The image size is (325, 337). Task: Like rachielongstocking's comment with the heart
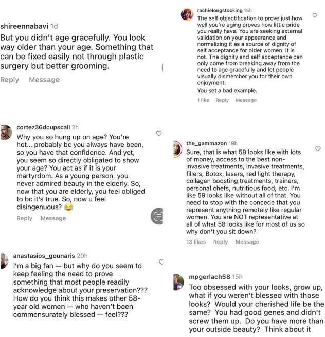click(315, 15)
